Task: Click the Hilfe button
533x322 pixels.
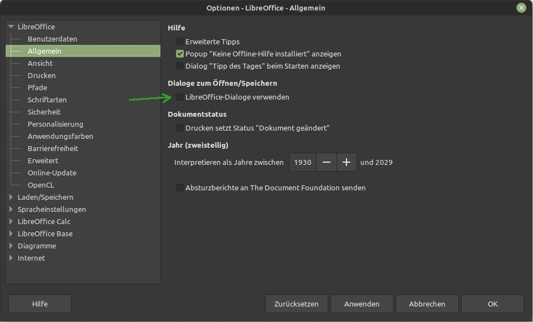Action: tap(40, 304)
